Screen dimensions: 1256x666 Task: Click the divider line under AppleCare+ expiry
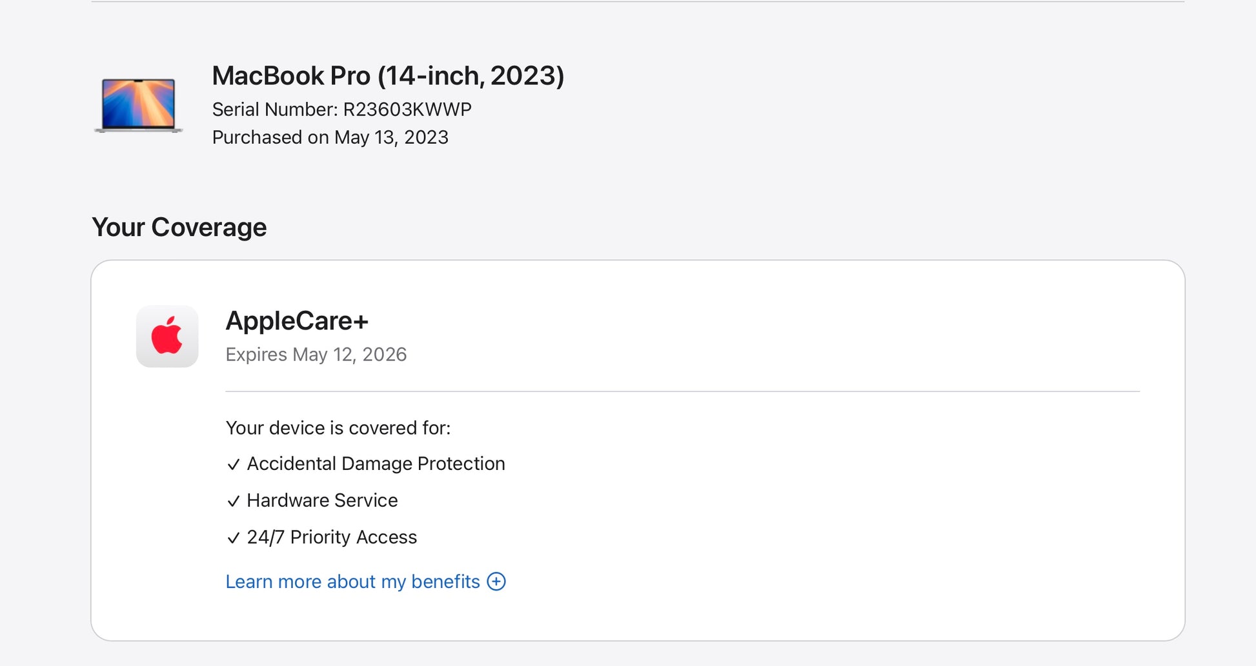(x=682, y=391)
